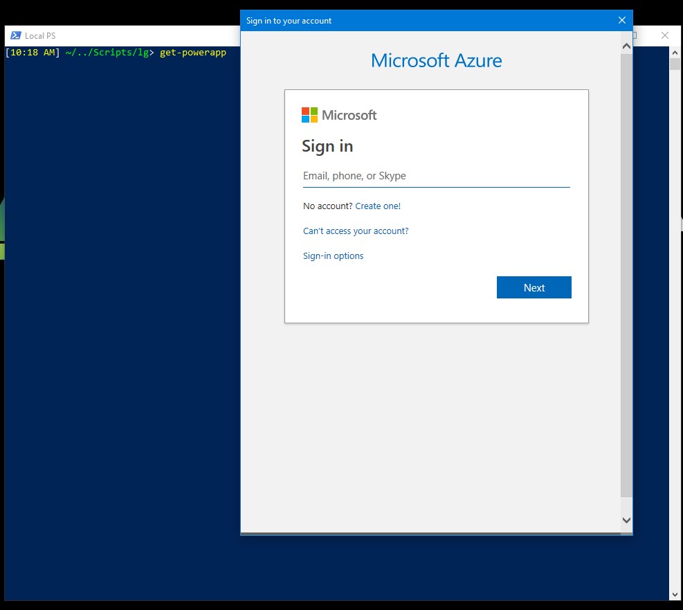Click the sign-in dialog scroll up arrow
Image resolution: width=683 pixels, height=610 pixels.
626,46
